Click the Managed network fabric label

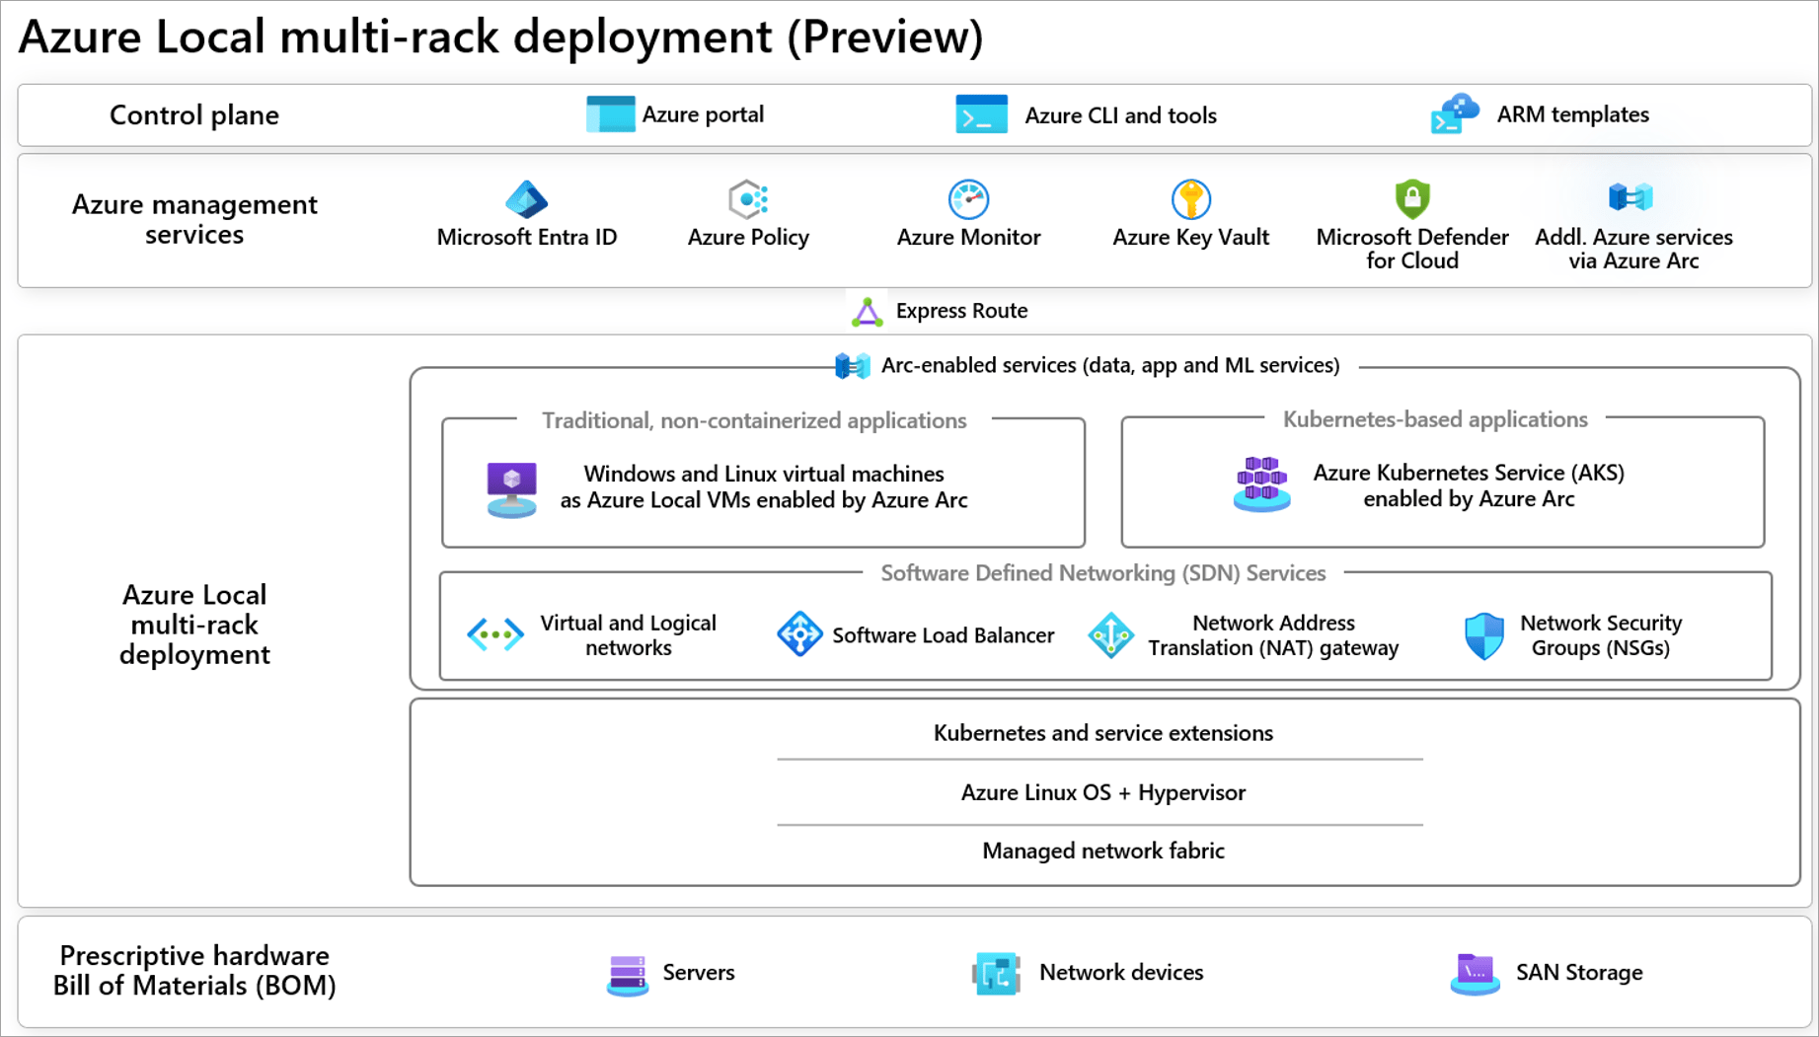pos(1103,851)
